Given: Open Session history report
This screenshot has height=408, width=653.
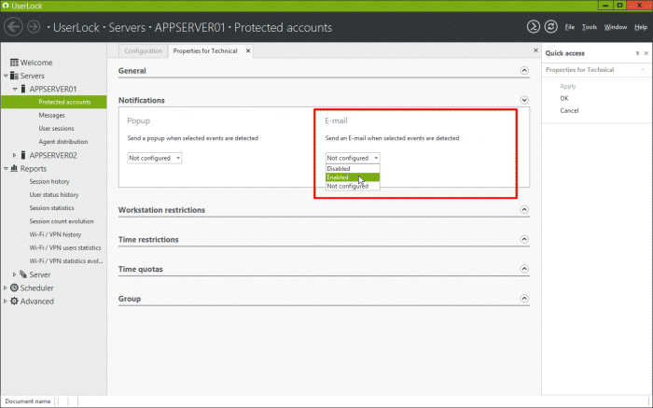Looking at the screenshot, I should coord(49,181).
